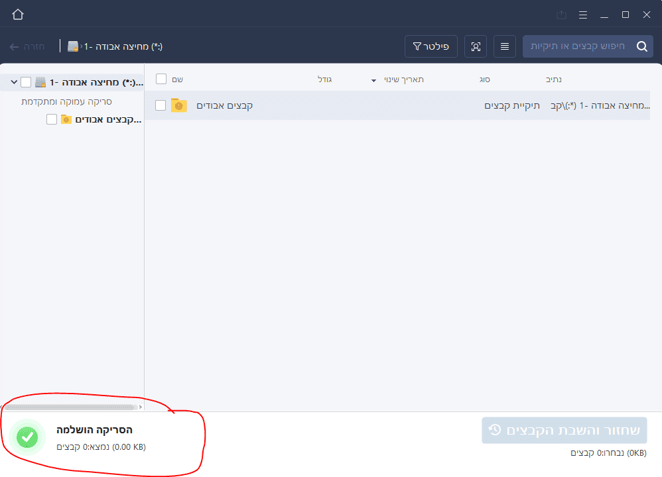Sort by סוג column header
Image resolution: width=662 pixels, height=477 pixels.
tap(485, 79)
